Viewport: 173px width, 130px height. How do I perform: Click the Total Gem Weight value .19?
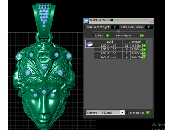(x=115, y=27)
